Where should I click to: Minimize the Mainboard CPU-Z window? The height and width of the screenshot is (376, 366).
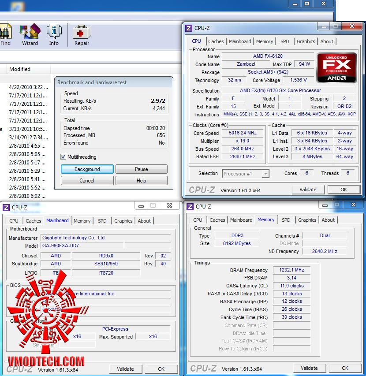pyautogui.click(x=141, y=206)
